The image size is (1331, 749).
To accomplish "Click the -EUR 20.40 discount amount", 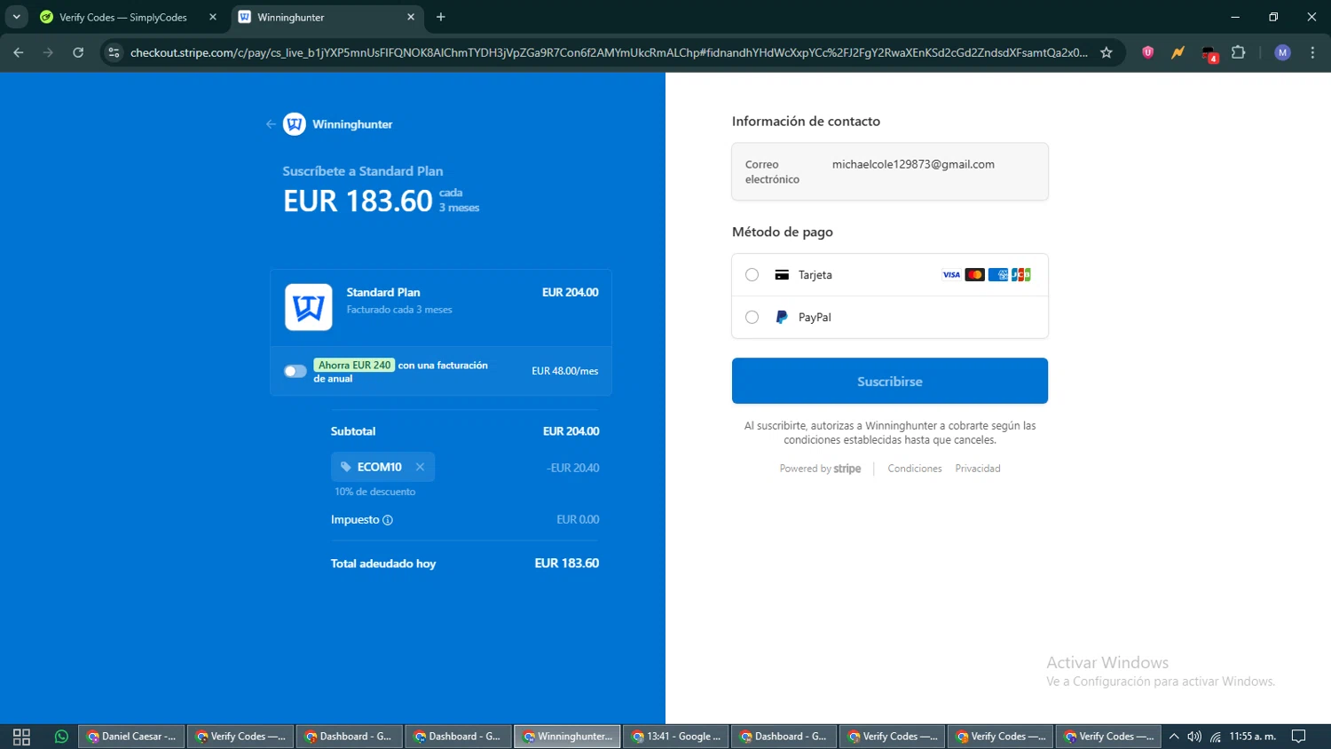I will 573,468.
